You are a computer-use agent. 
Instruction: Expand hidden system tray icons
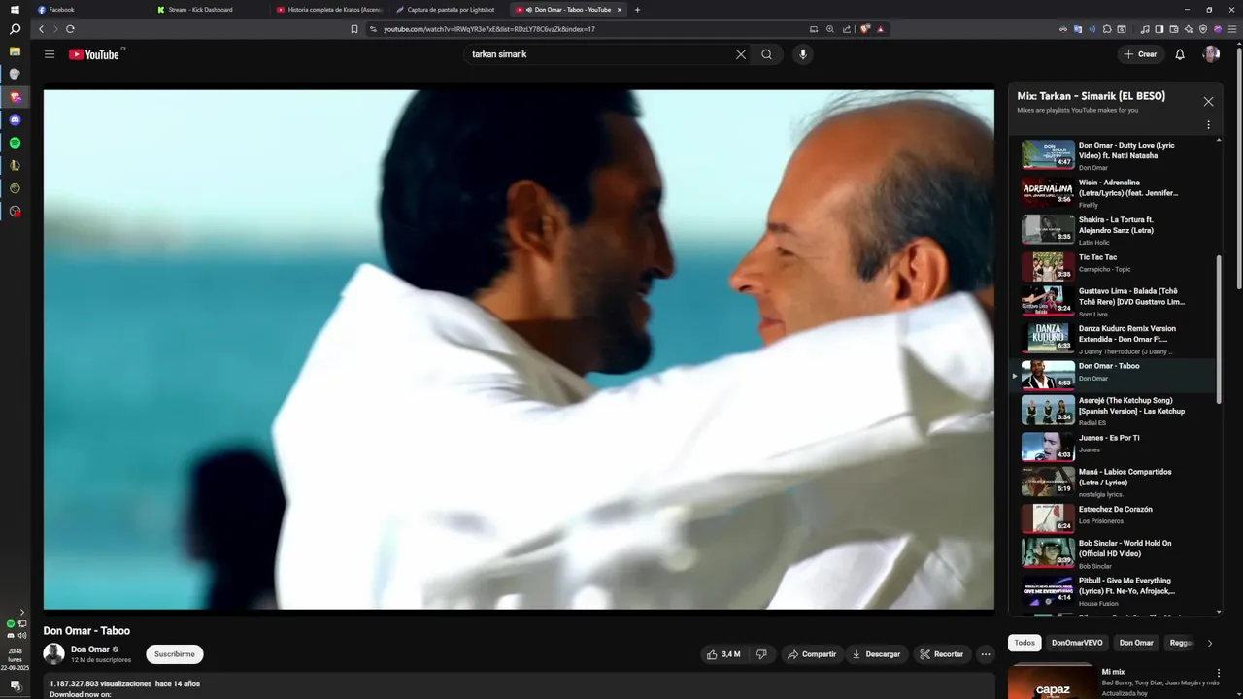click(22, 612)
